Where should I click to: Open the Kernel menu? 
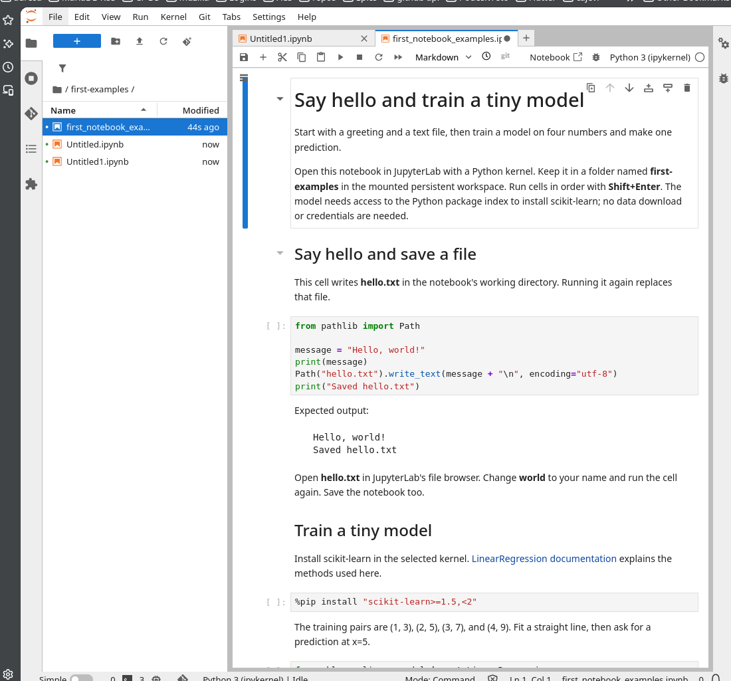click(173, 17)
